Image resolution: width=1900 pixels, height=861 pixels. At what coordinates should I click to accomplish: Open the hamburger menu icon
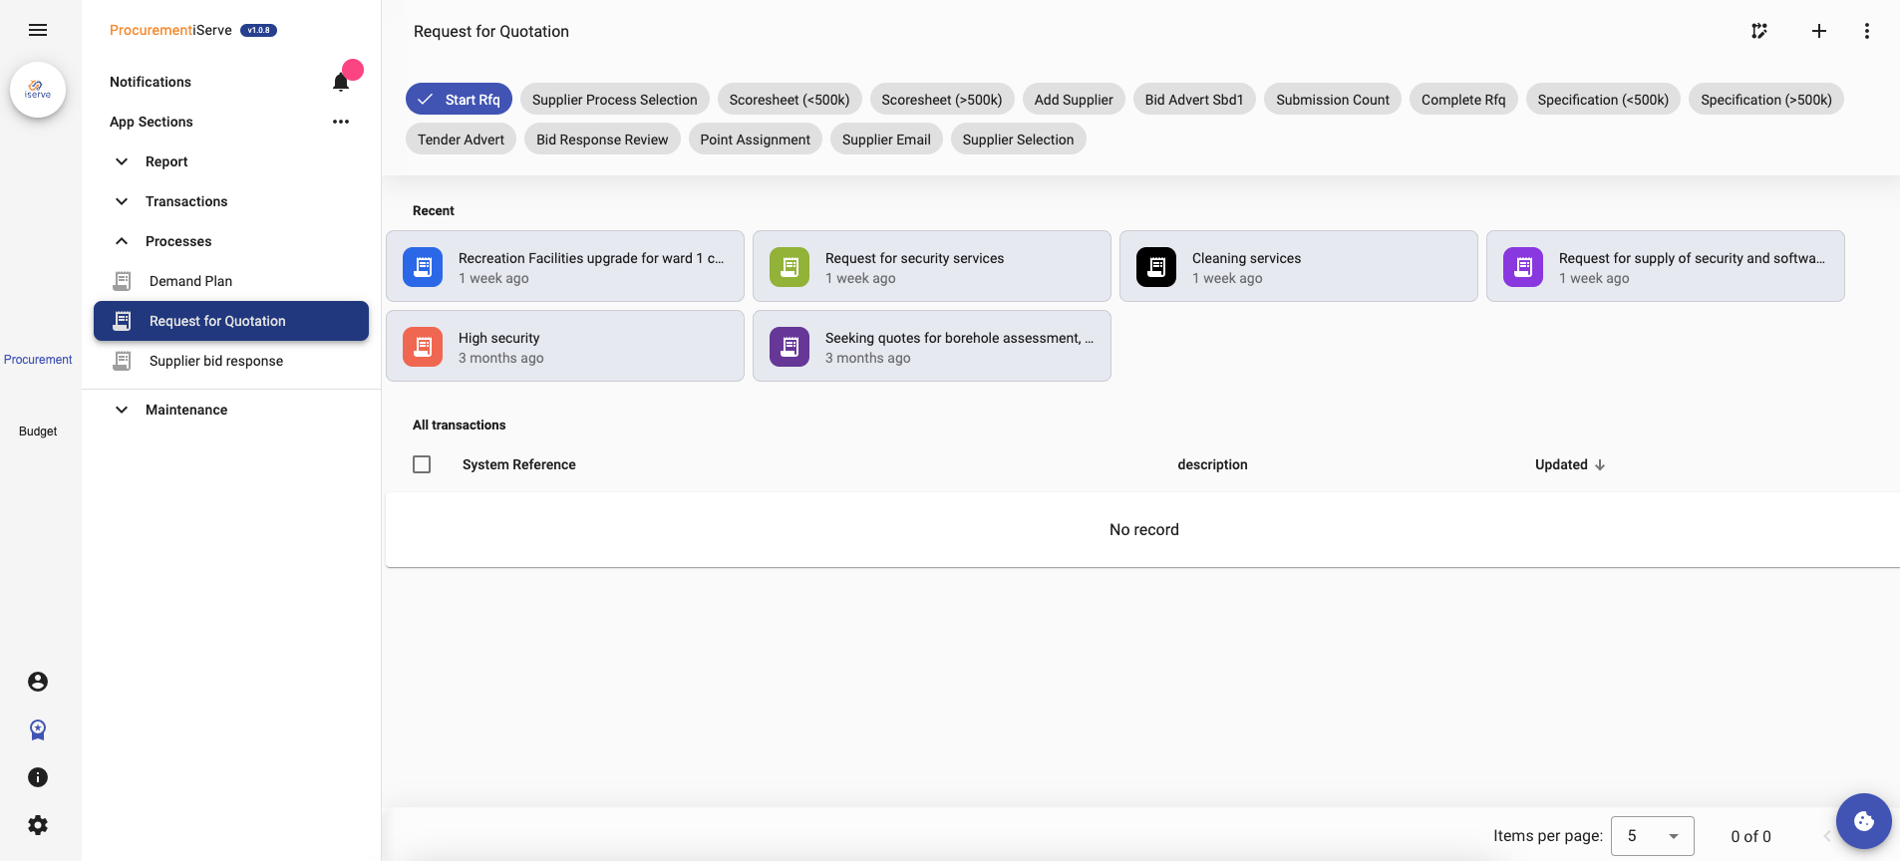pos(38,30)
